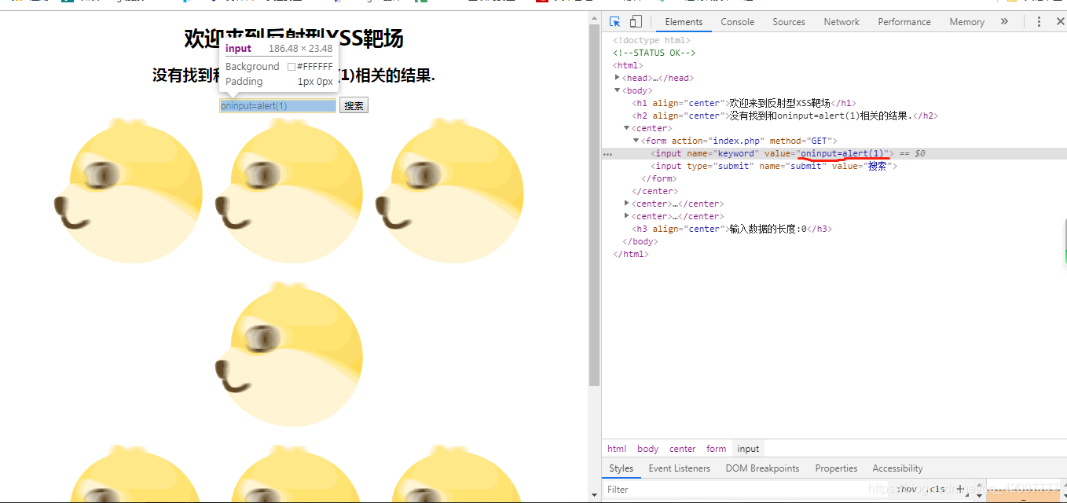Click the page scrollbar down arrow
Viewport: 1067px width, 503px height.
click(x=595, y=495)
